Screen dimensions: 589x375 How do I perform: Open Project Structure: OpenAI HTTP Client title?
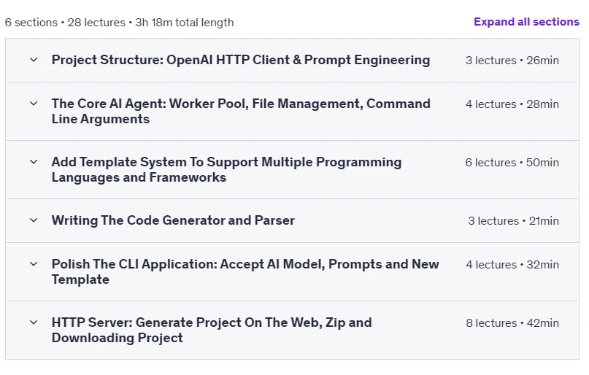tap(241, 60)
